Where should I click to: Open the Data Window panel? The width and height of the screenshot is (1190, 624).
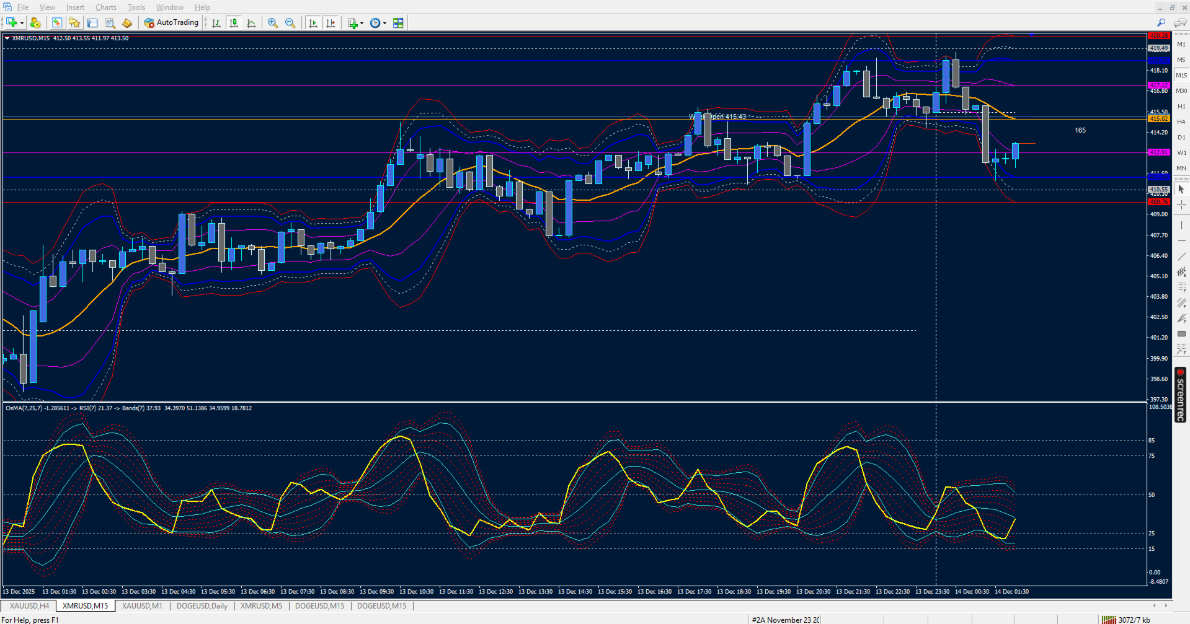tap(92, 23)
